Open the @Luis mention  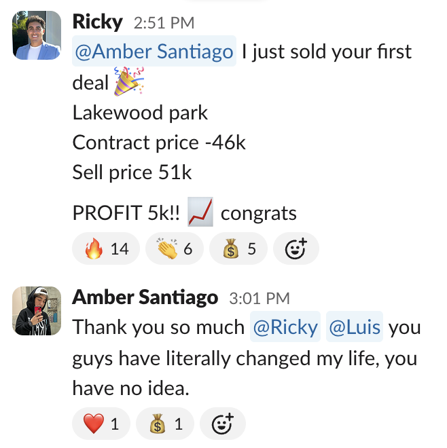point(355,326)
